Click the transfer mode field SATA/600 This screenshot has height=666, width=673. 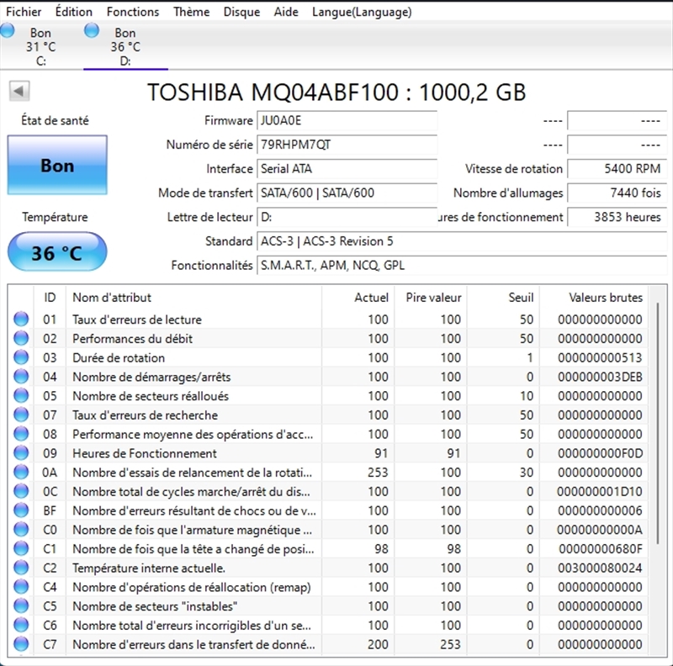click(x=347, y=193)
